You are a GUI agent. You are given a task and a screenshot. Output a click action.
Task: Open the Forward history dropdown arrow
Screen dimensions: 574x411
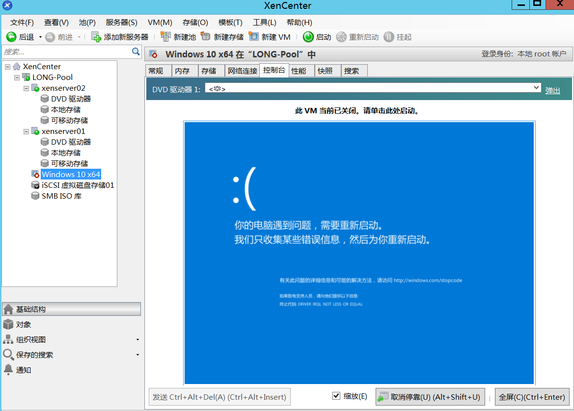(79, 37)
